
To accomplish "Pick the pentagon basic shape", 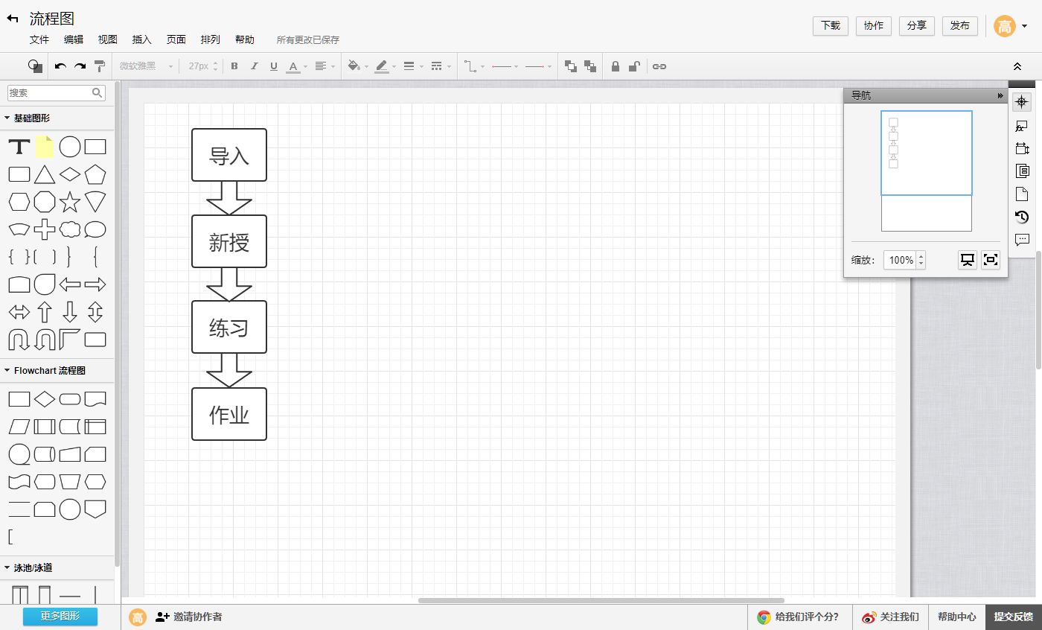I will tap(95, 174).
